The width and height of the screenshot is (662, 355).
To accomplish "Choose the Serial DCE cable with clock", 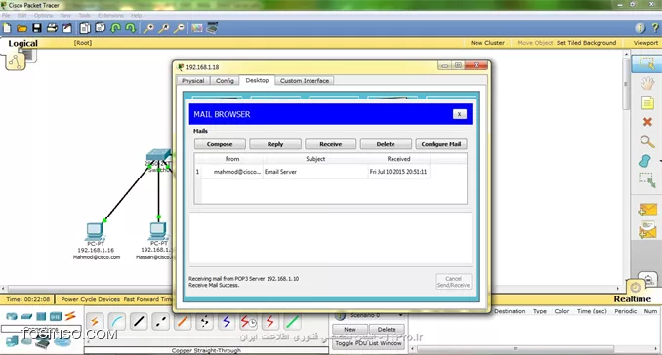I will tap(248, 322).
